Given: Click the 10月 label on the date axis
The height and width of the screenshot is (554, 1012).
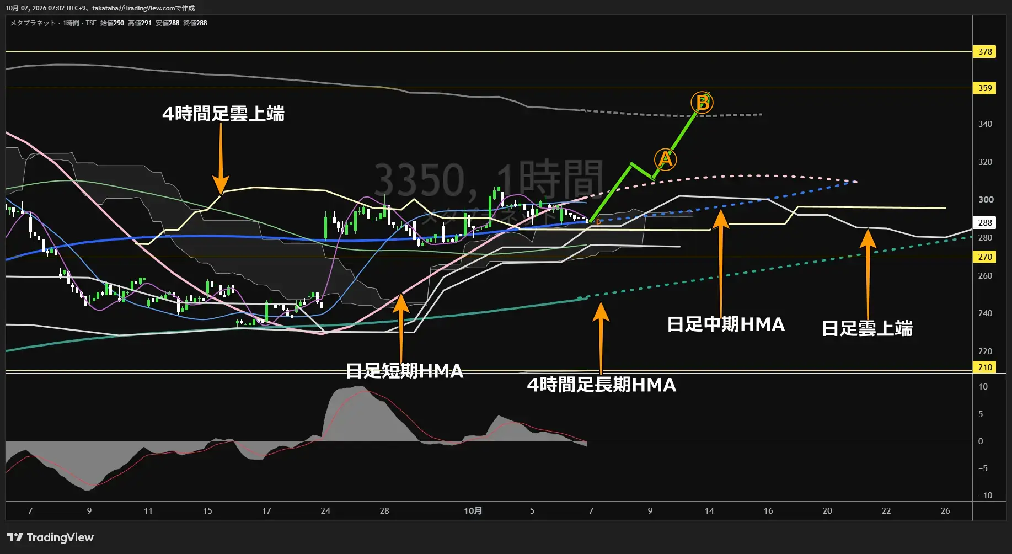Looking at the screenshot, I should (473, 511).
